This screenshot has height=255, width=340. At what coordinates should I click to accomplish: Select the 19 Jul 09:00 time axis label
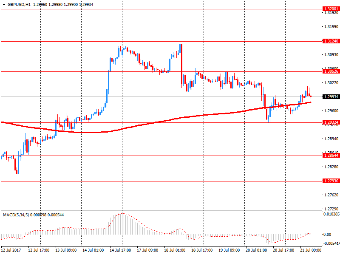point(229,250)
